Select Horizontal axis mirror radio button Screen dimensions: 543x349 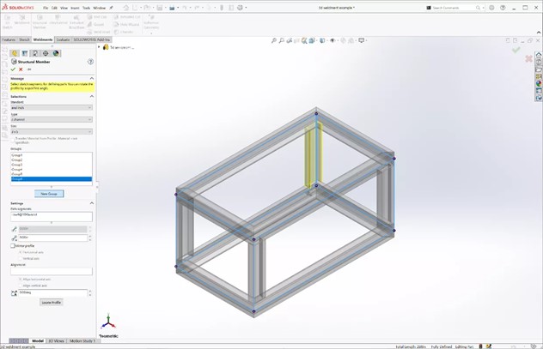click(21, 252)
